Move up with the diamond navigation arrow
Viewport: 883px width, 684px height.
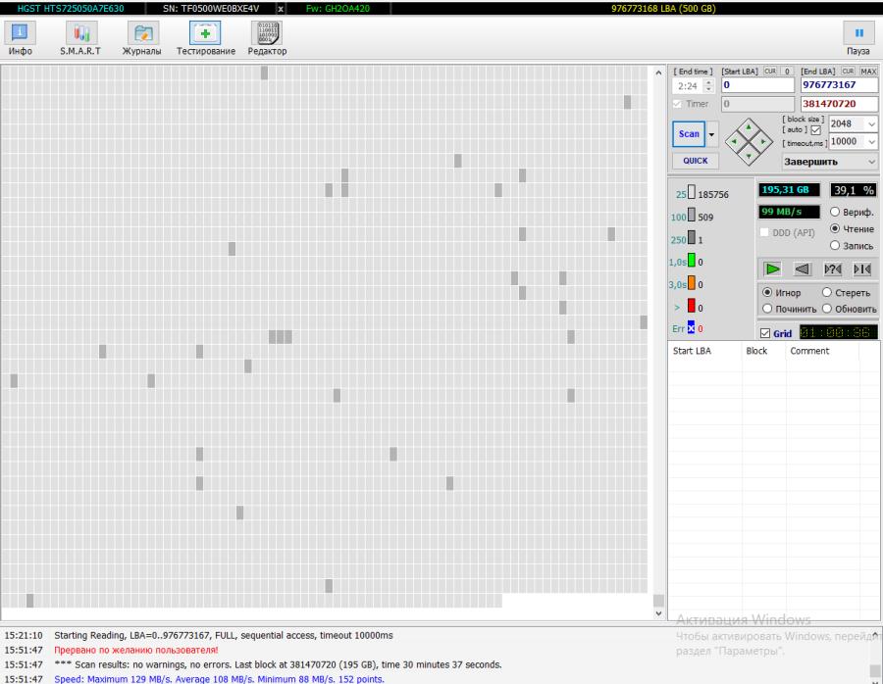coord(749,127)
